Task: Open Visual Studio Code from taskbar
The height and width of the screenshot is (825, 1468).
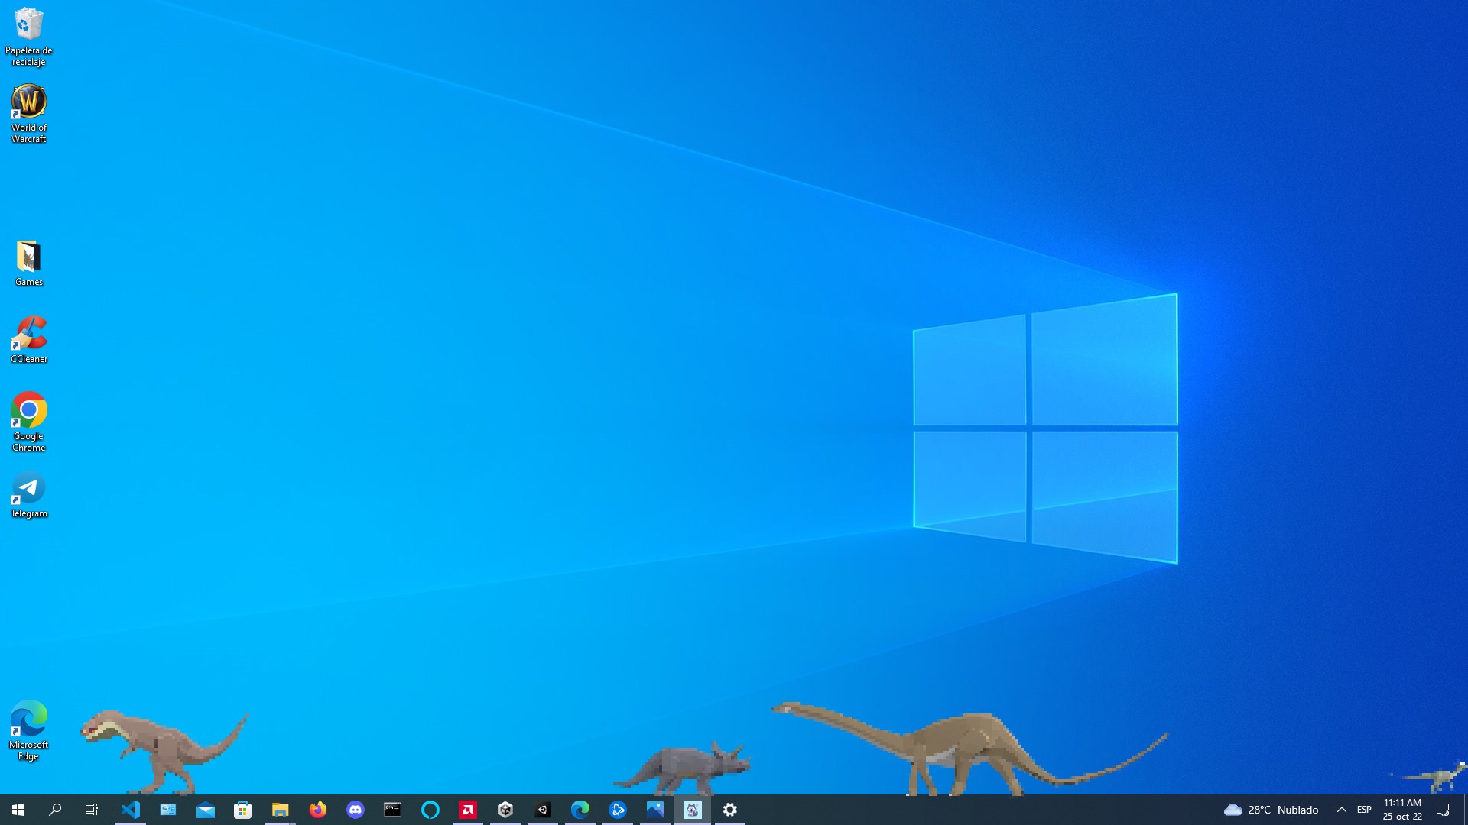Action: point(130,810)
